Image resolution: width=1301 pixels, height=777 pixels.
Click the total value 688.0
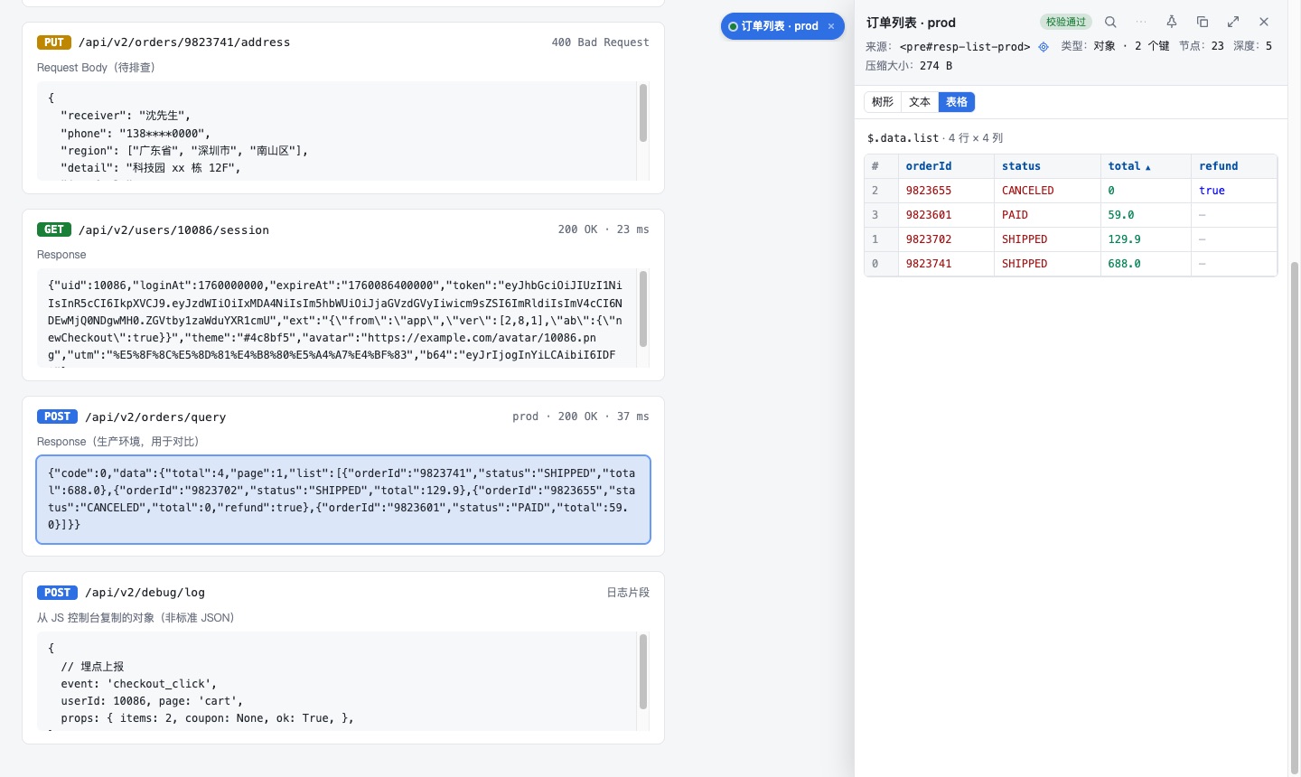coord(1124,264)
